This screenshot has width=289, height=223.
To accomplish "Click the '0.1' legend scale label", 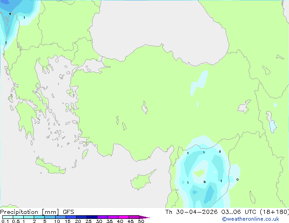I will [5, 221].
